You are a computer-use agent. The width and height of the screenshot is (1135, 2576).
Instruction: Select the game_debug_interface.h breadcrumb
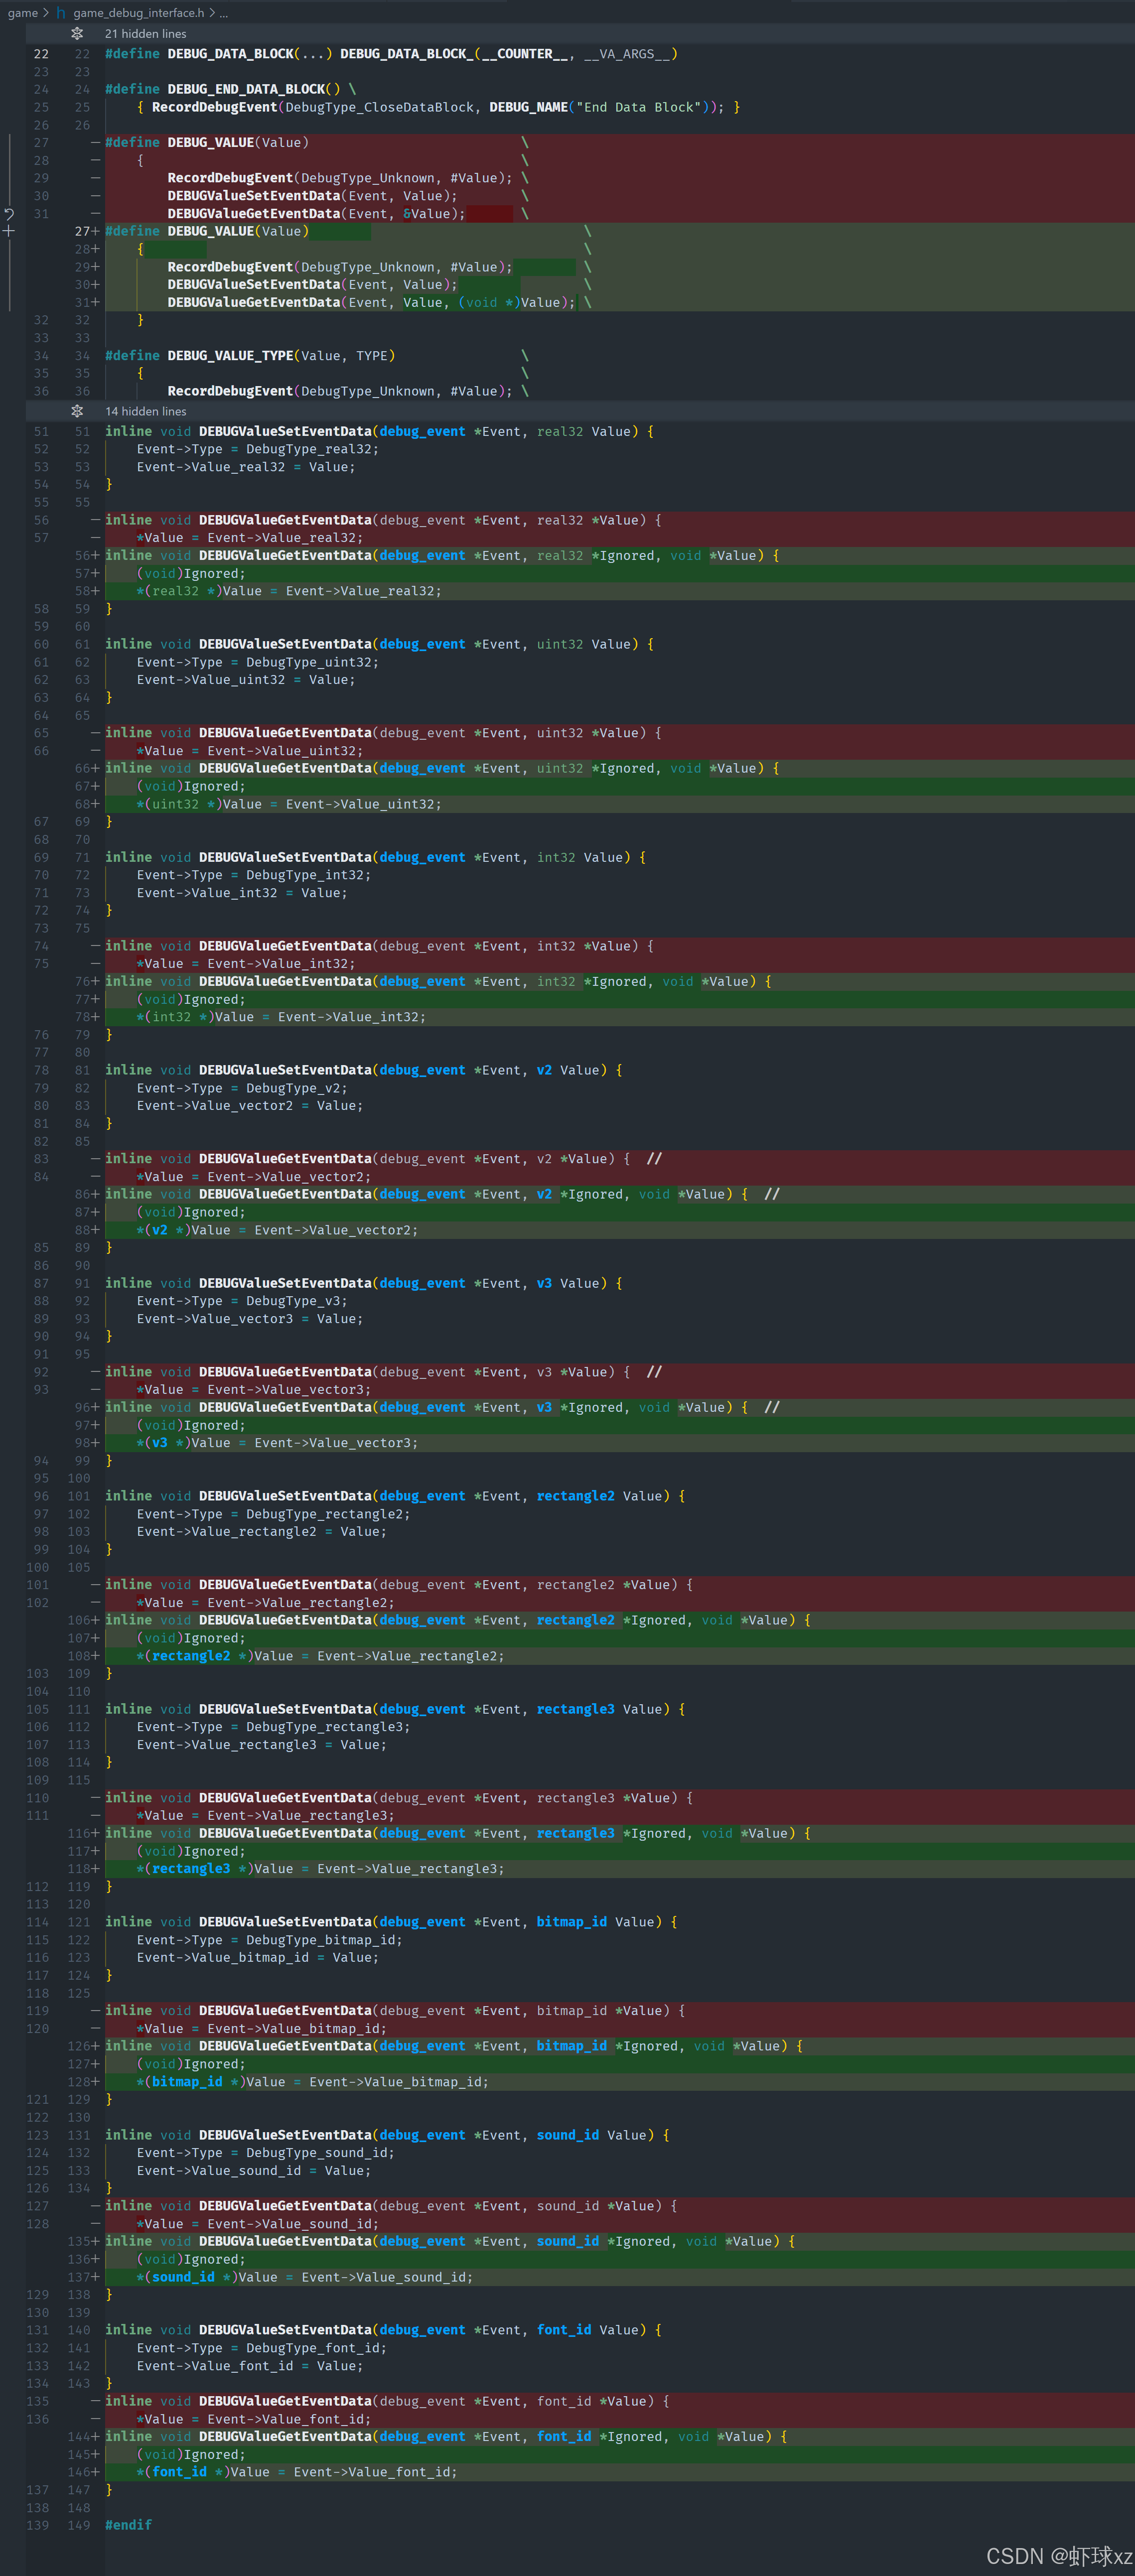point(138,13)
